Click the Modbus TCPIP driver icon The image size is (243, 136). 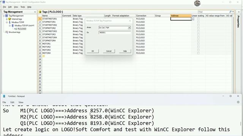[10, 22]
